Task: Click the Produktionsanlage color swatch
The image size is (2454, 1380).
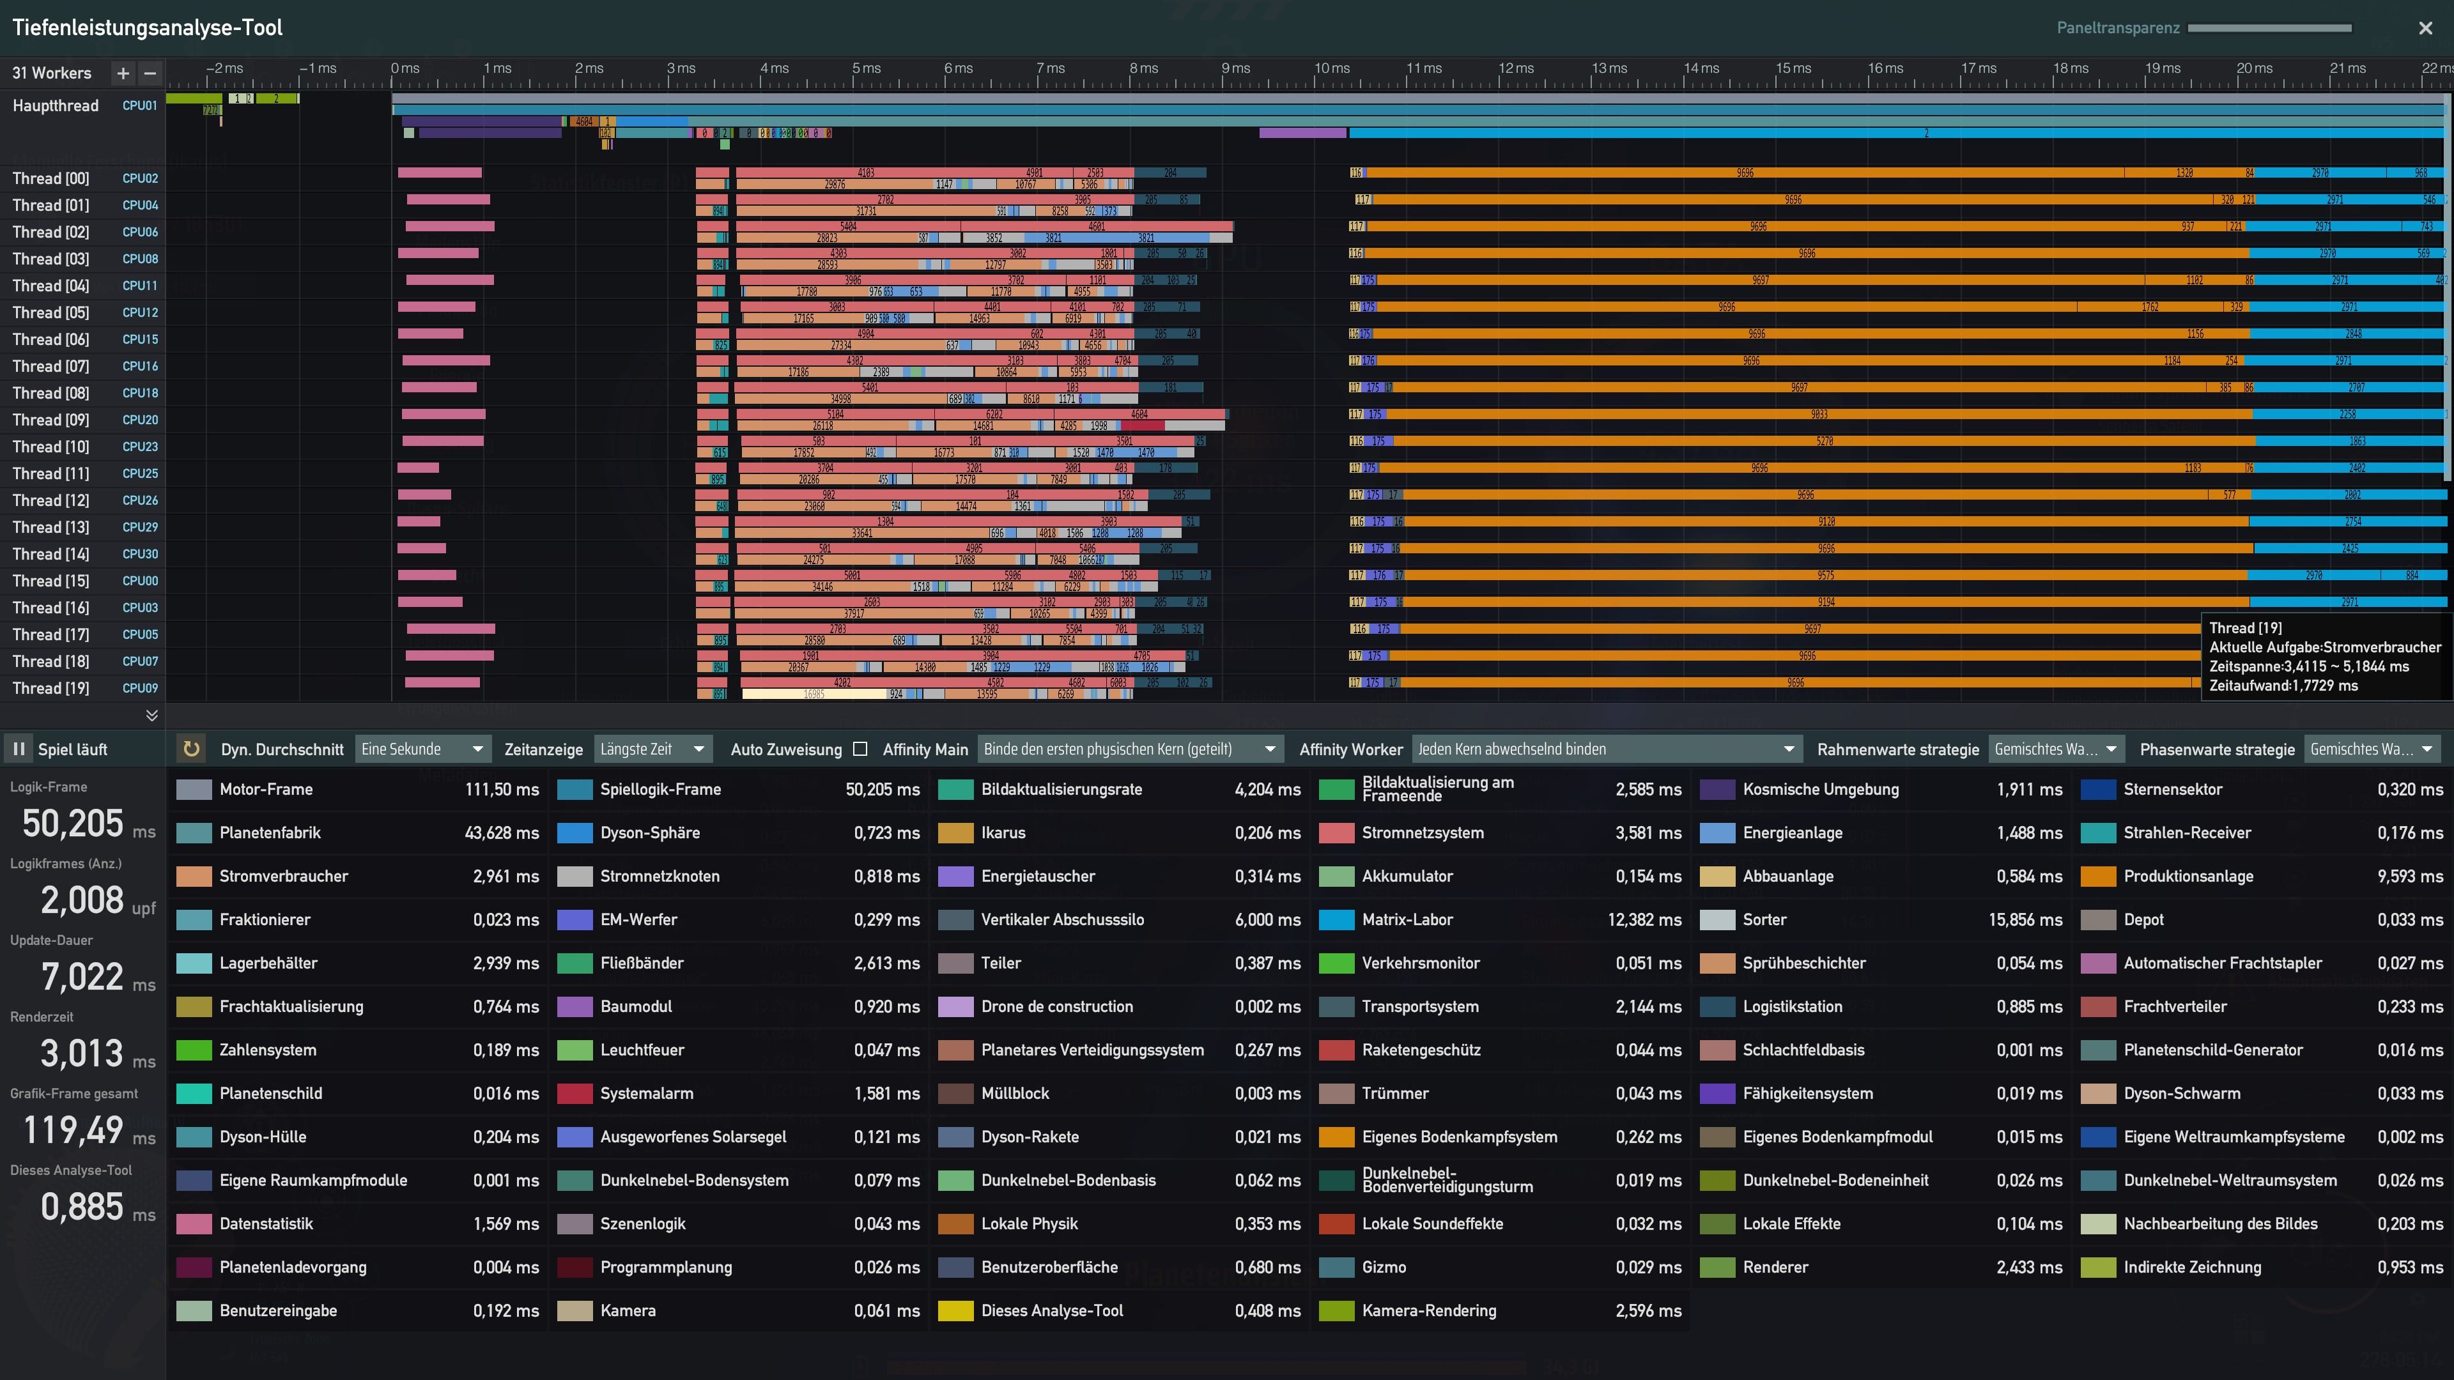Action: click(x=2099, y=876)
